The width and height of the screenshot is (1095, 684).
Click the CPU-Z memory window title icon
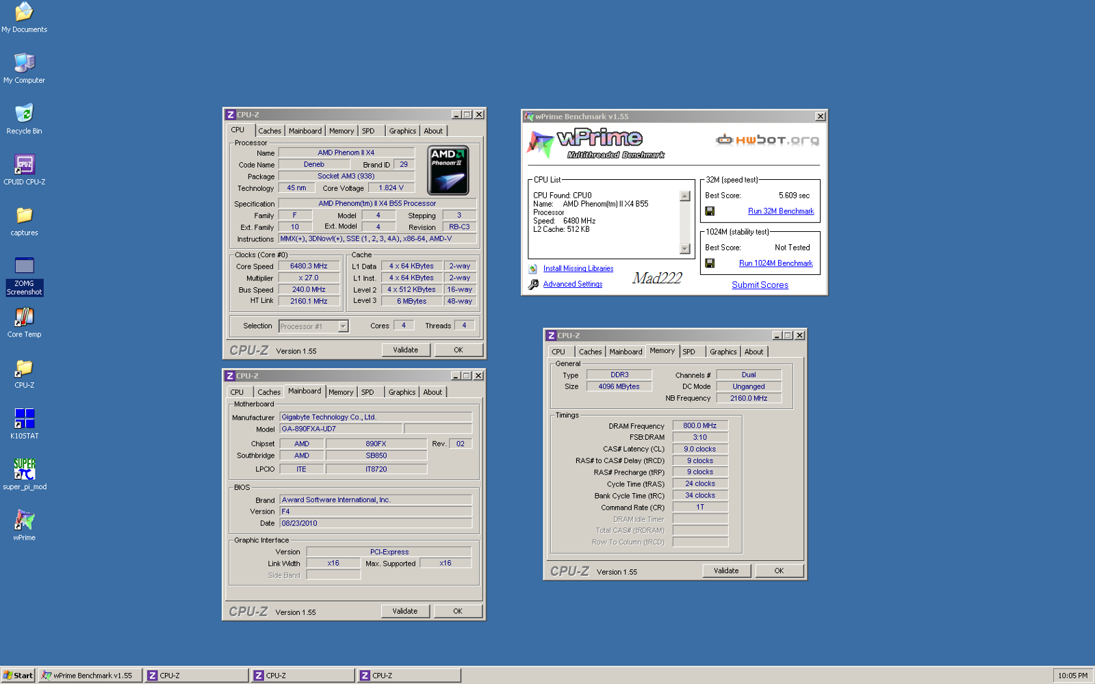[551, 335]
